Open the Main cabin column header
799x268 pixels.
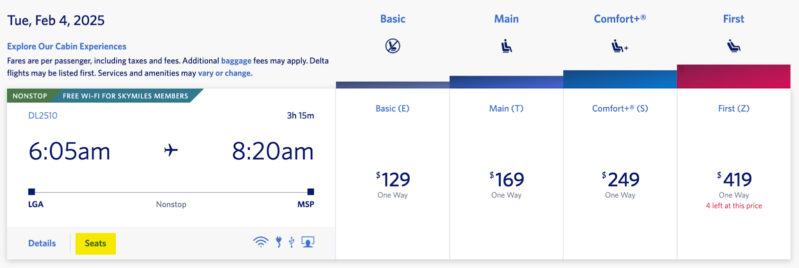[506, 19]
